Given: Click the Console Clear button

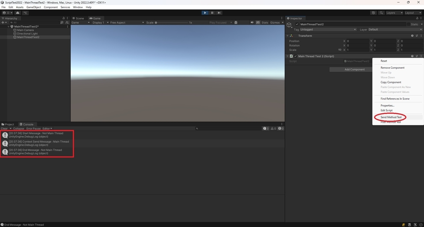Looking at the screenshot, I should coord(4,129).
